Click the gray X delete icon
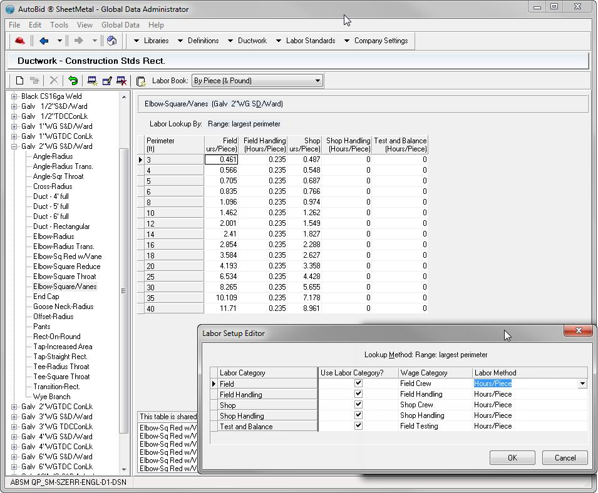The height and width of the screenshot is (493, 598). coord(54,80)
